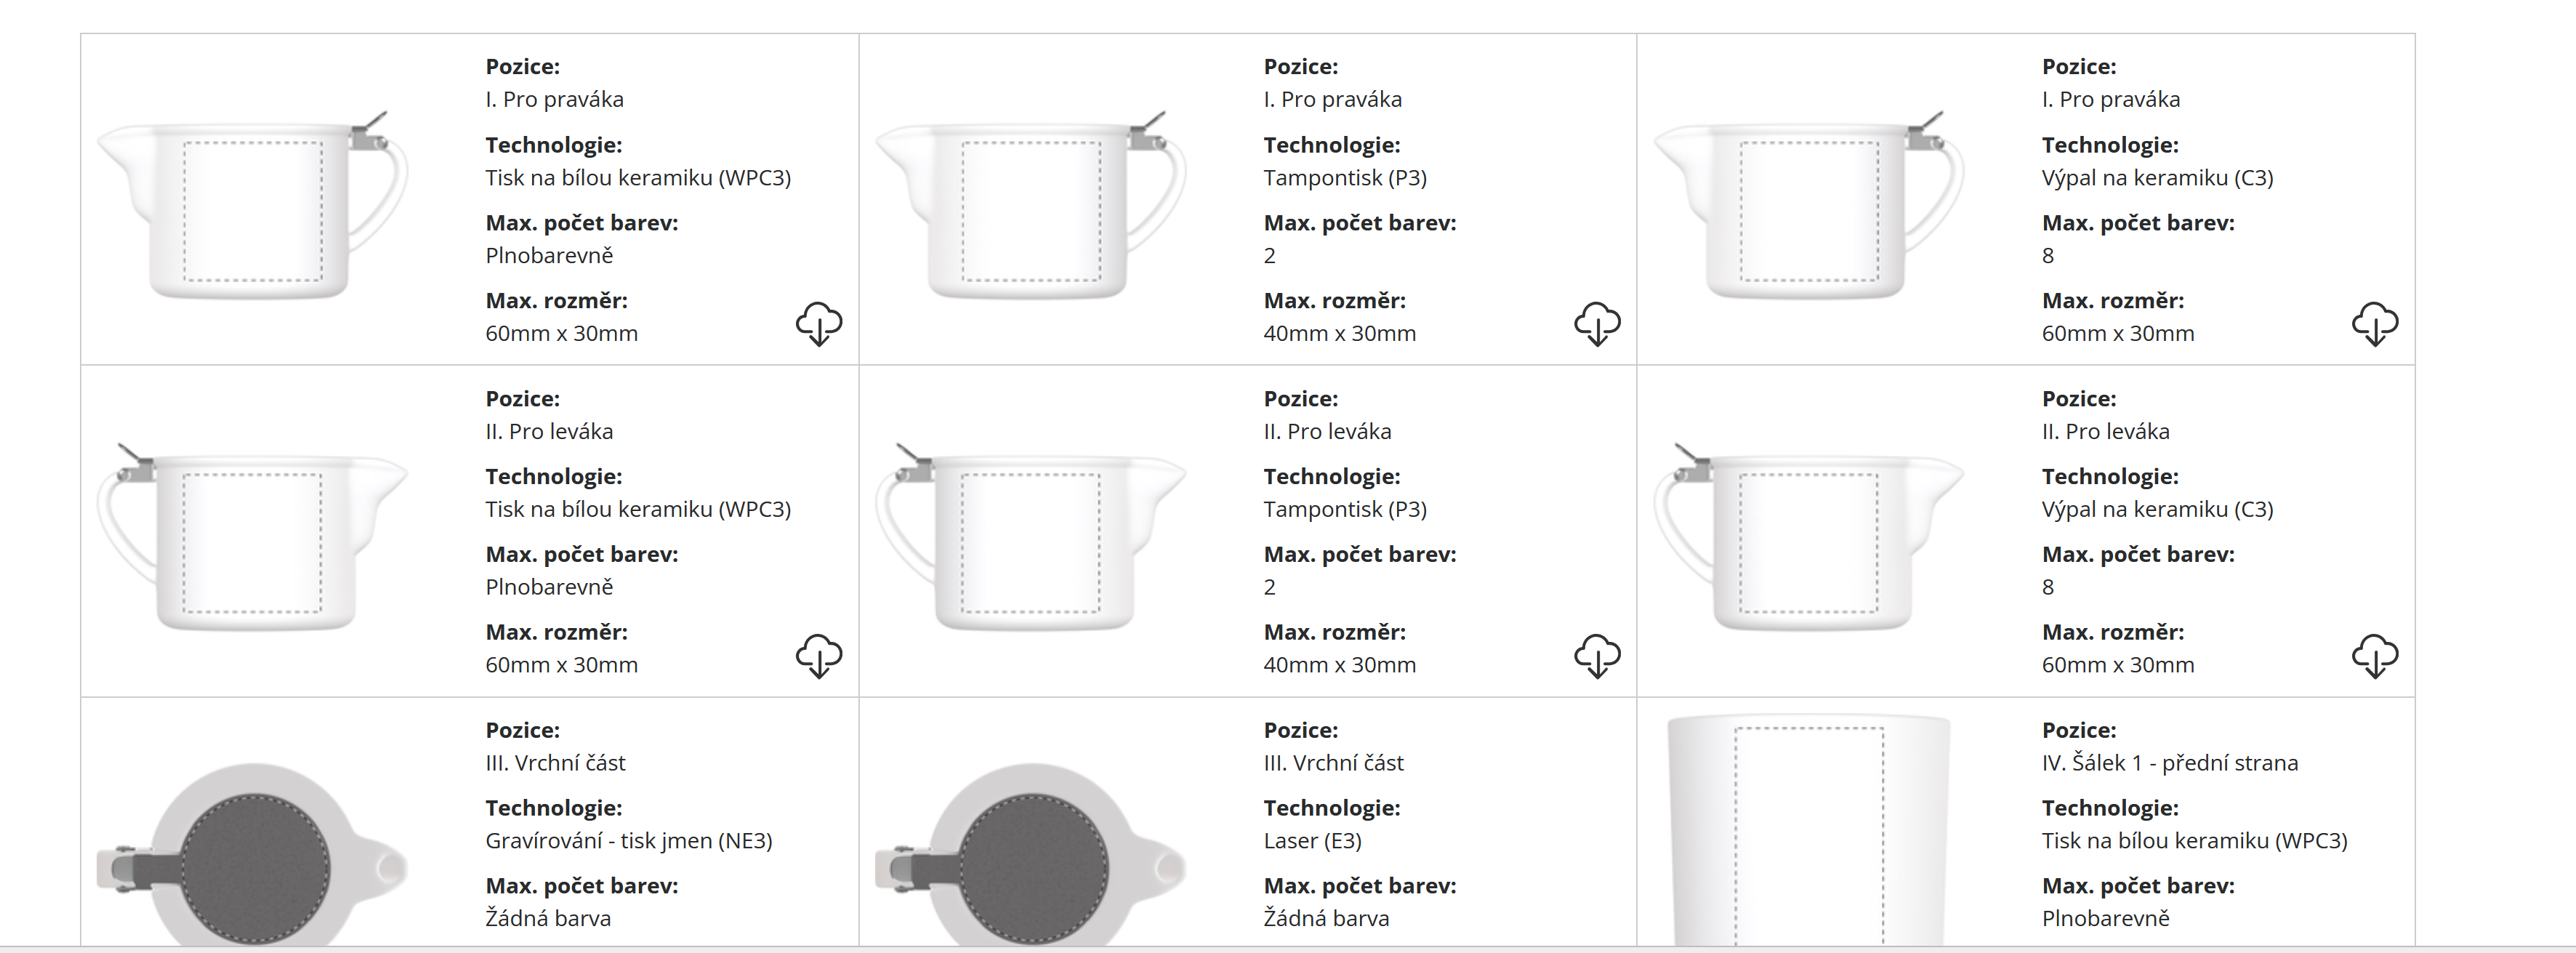The height and width of the screenshot is (953, 2576).
Task: Download template for right-handed Tampontisk (P3)
Action: pos(1596,324)
